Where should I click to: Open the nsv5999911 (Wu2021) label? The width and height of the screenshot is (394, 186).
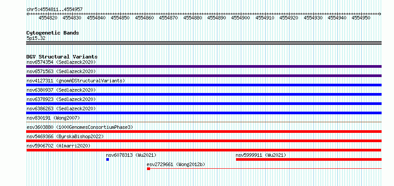click(261, 155)
